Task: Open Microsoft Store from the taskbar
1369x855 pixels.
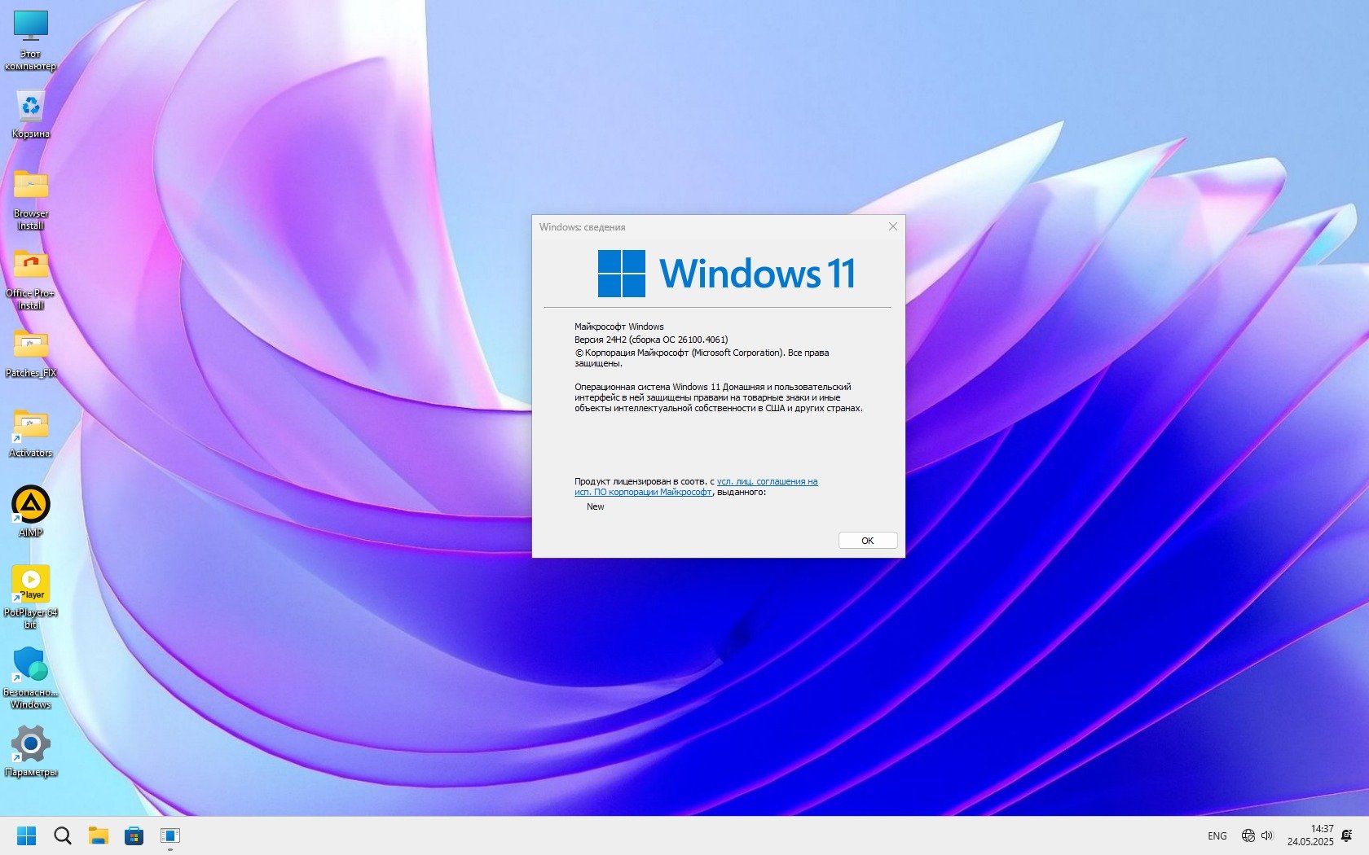Action: tap(134, 835)
